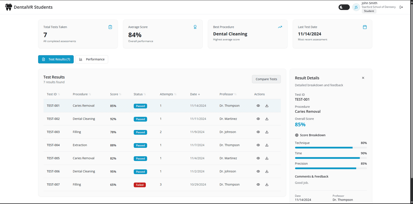Sort by Date column

[195, 94]
